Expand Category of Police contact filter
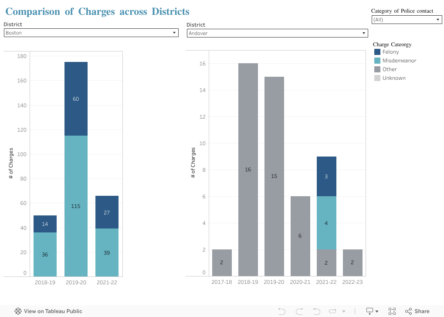Viewport: 444px width, 317px height. pos(407,20)
